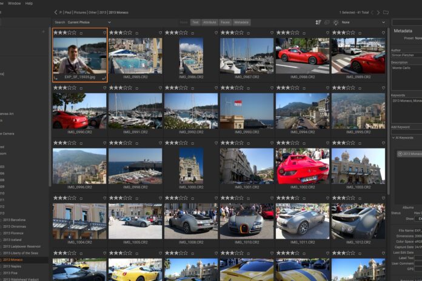Viewport: 422px width, 281px height.
Task: Click in the Description field showing Monte Carlo
Action: (x=407, y=78)
